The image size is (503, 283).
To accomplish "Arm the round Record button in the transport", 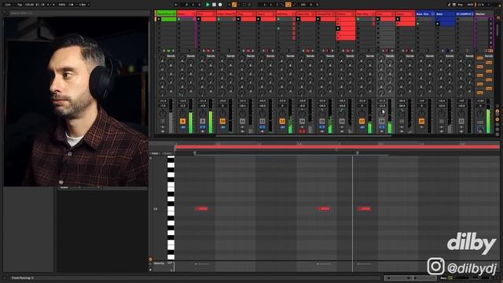I will 220,5.
